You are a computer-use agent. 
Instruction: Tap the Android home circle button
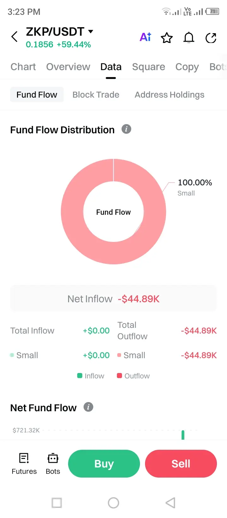click(113, 503)
